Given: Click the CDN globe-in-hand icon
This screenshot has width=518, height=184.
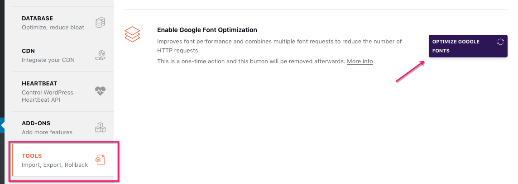Looking at the screenshot, I should coord(100,55).
